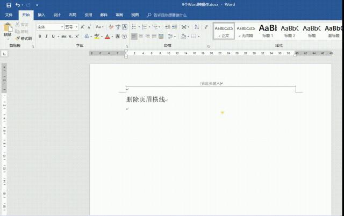Open Paragraph dialog launcher
Screen dimensions: 344x216
(x=209, y=46)
